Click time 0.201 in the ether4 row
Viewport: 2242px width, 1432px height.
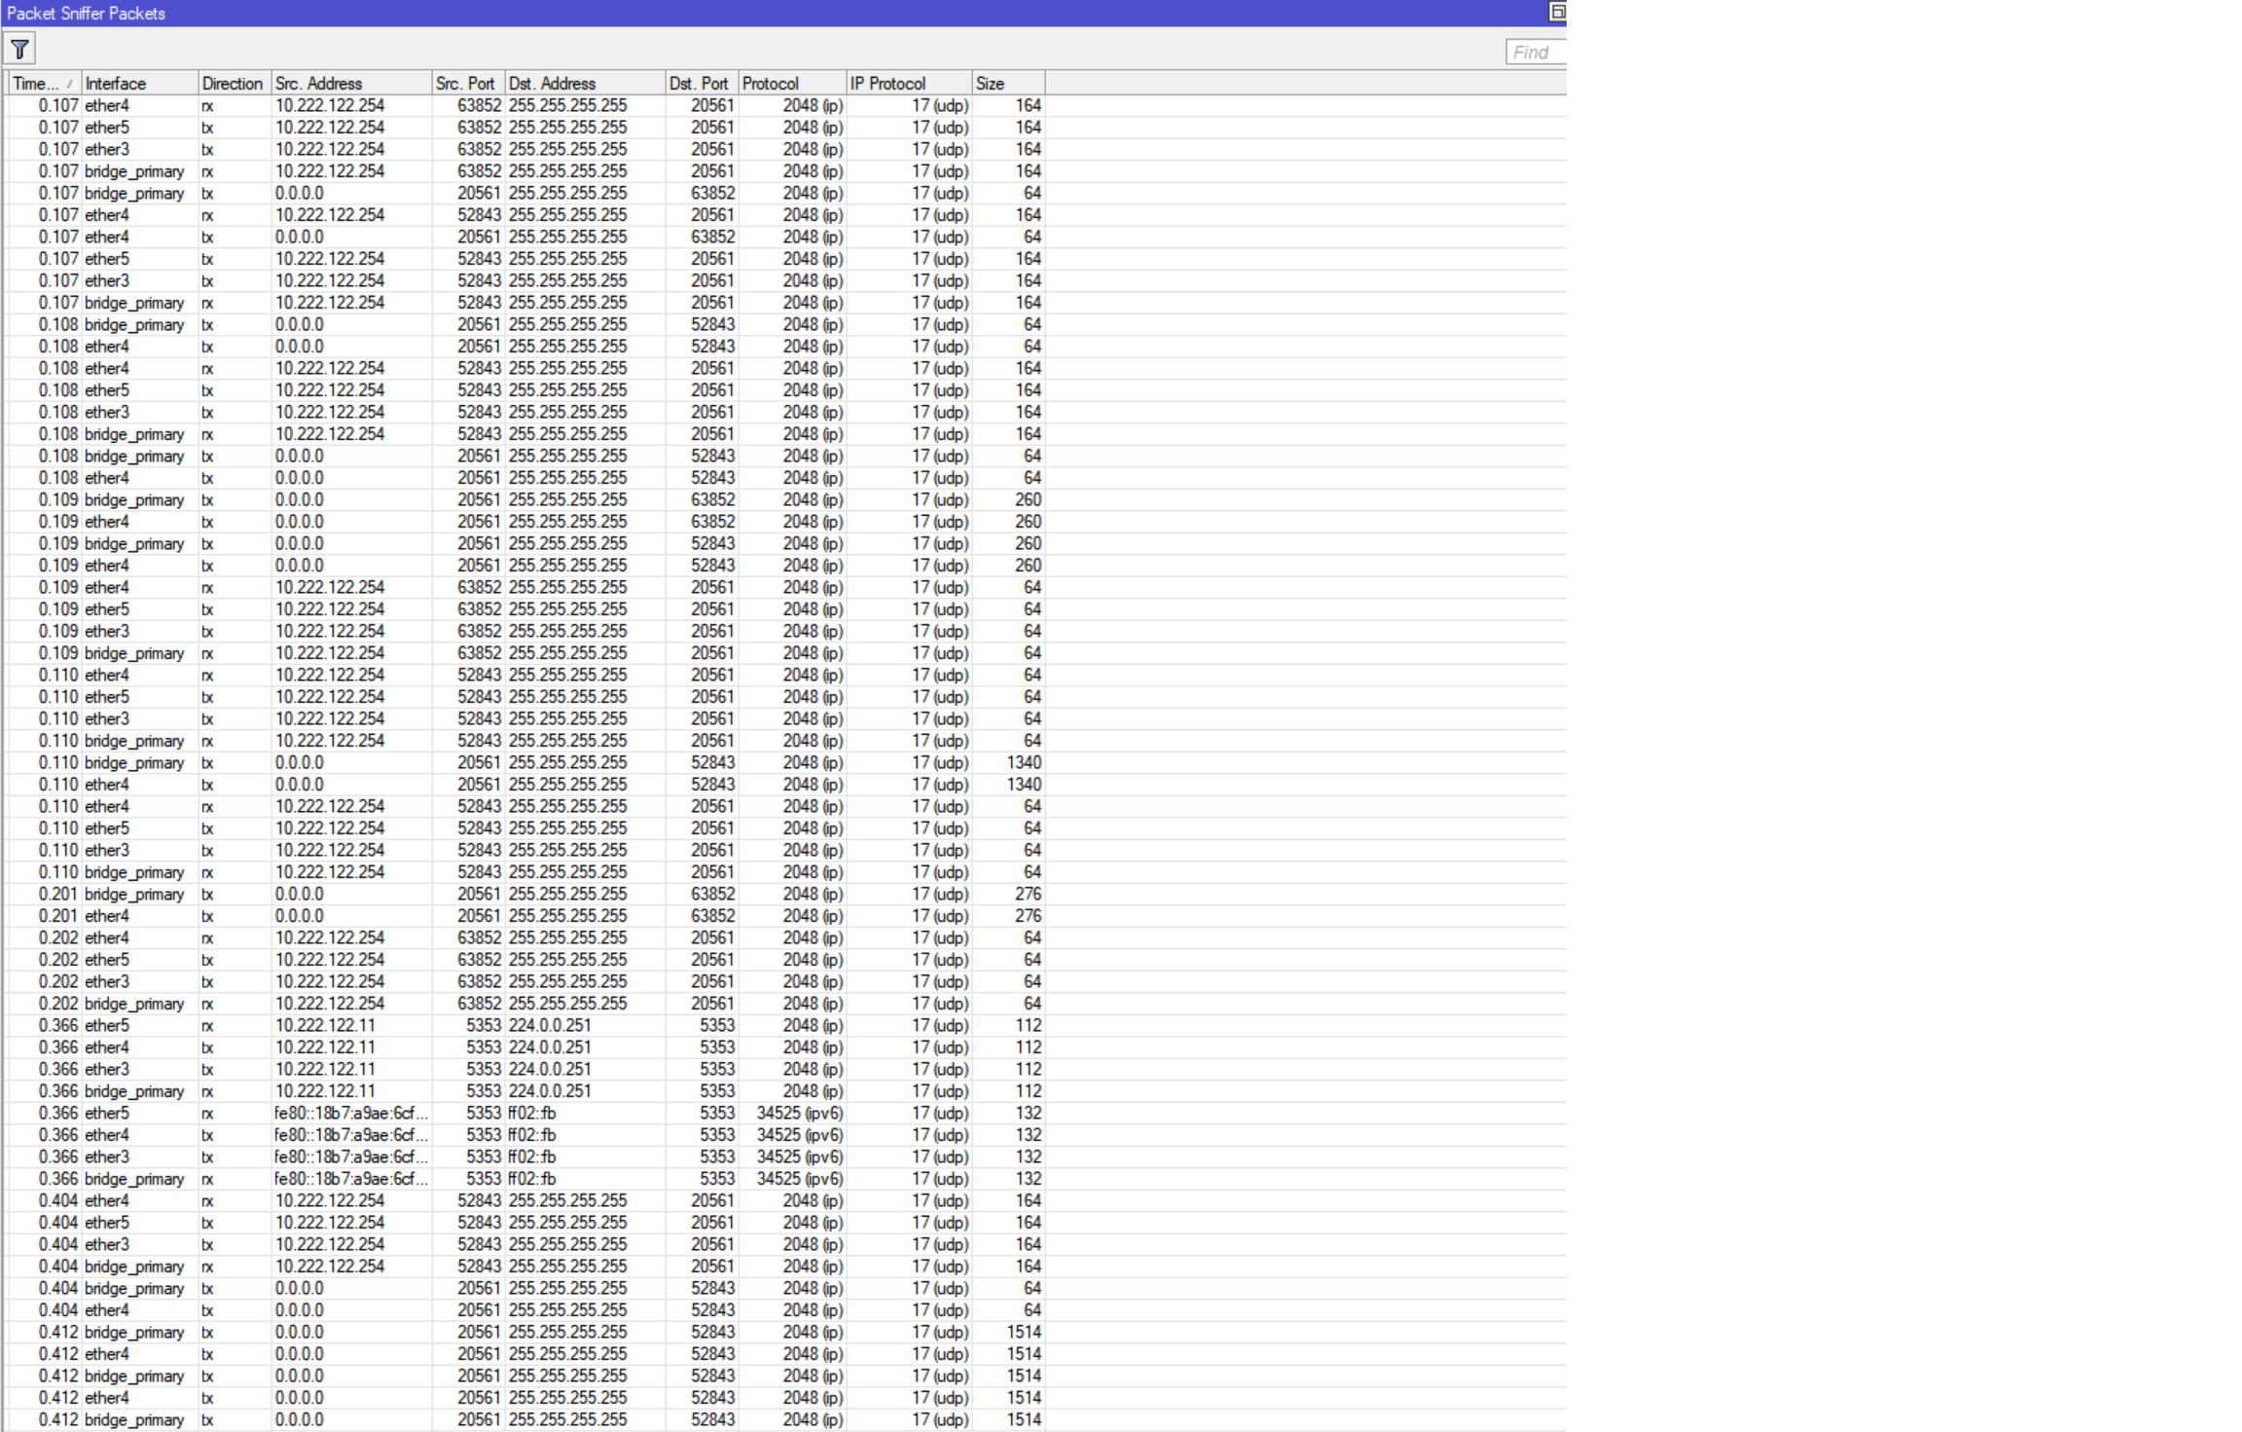[58, 916]
